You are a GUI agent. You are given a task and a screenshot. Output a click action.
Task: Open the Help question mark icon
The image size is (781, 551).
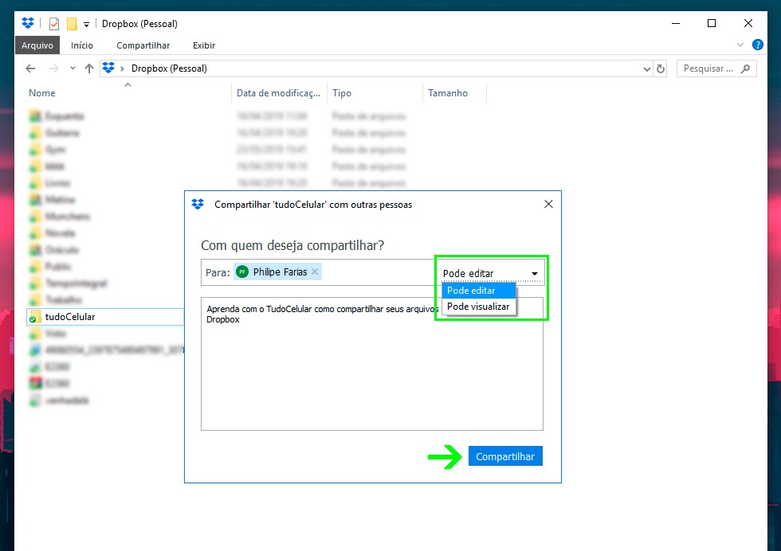(758, 45)
